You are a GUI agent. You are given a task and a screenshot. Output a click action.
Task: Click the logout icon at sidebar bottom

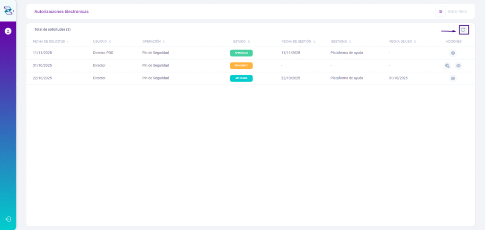(x=8, y=219)
